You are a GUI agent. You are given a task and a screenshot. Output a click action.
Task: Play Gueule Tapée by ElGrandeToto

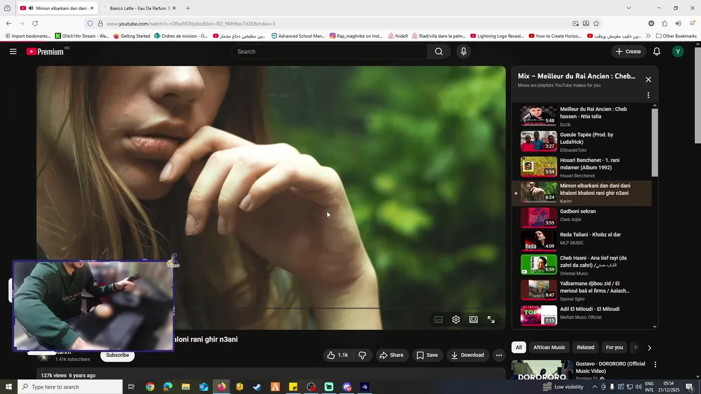(x=582, y=142)
